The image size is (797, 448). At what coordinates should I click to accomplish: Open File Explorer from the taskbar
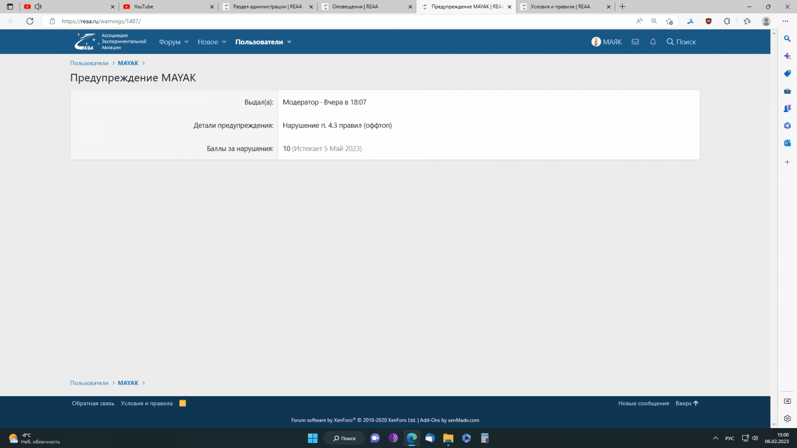click(448, 438)
